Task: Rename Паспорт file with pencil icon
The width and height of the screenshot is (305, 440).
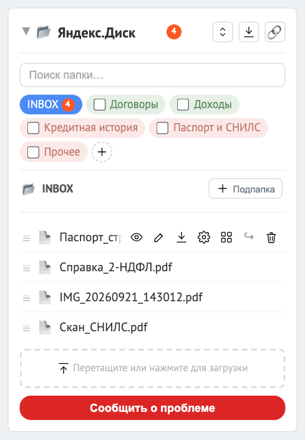Action: [x=158, y=237]
